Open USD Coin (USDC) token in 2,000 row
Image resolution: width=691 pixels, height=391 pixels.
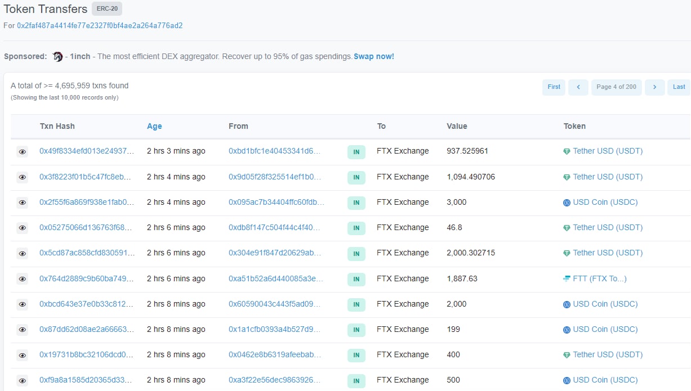(x=605, y=304)
